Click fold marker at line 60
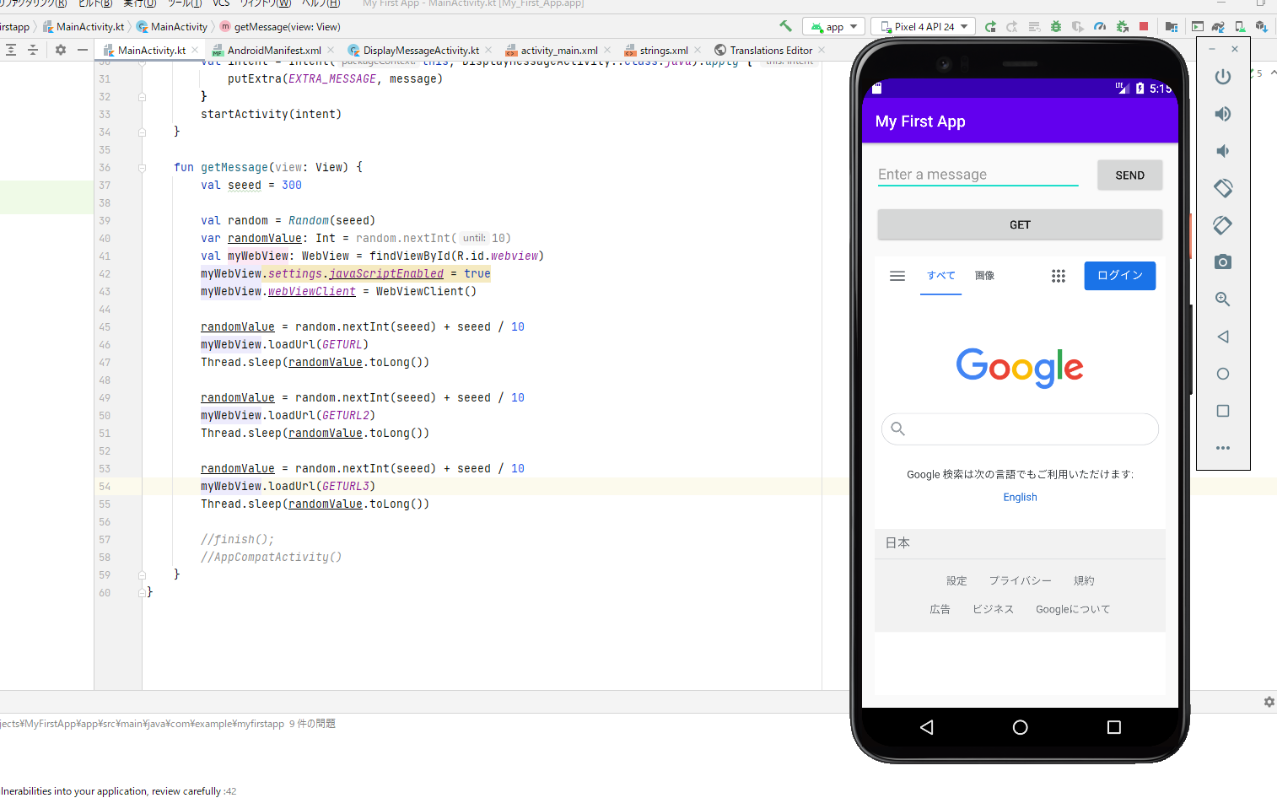Screen dimensions: 1277x798 [x=142, y=593]
